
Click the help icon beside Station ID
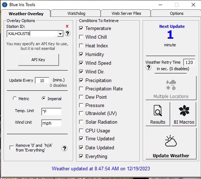tap(67, 34)
